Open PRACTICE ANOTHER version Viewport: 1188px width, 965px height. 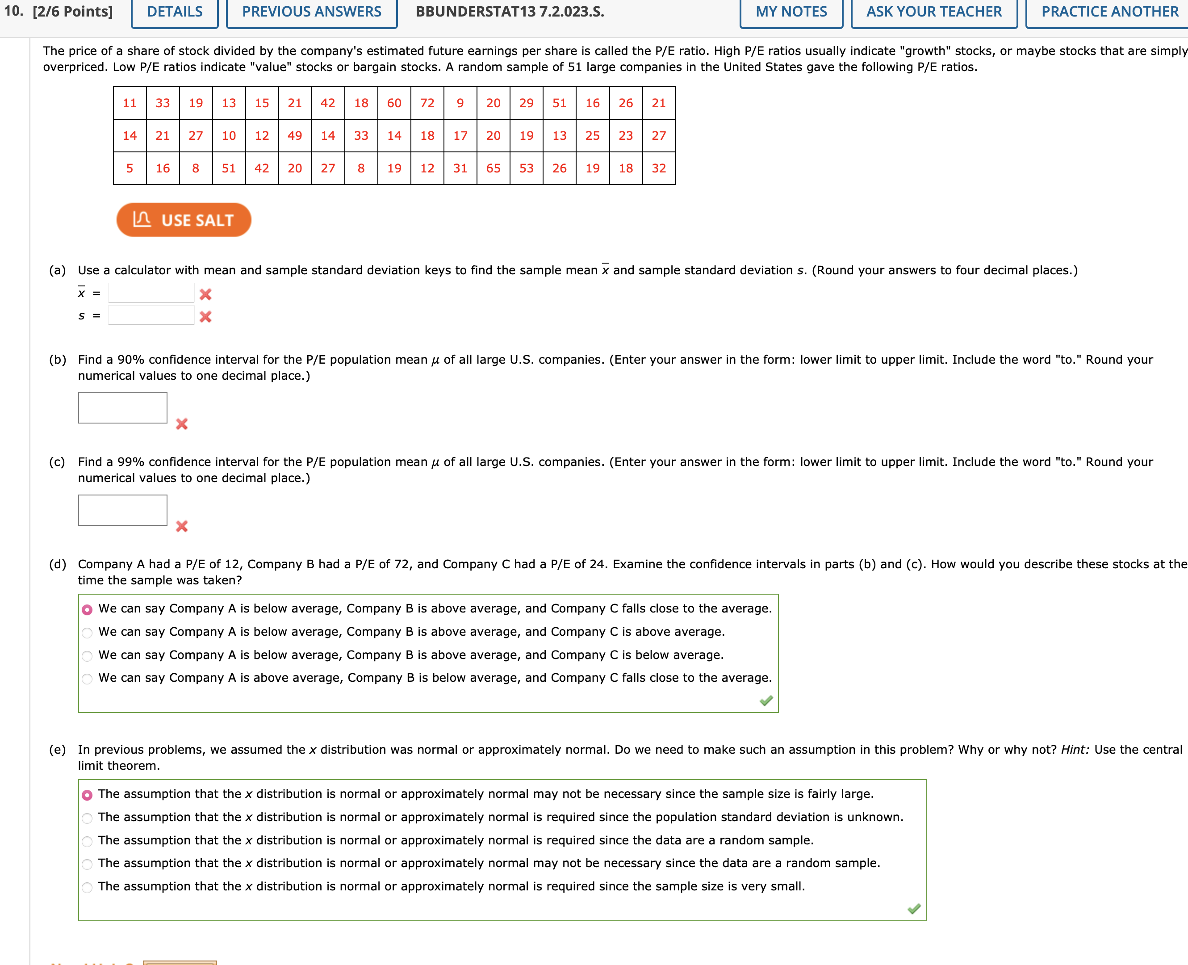click(1109, 12)
